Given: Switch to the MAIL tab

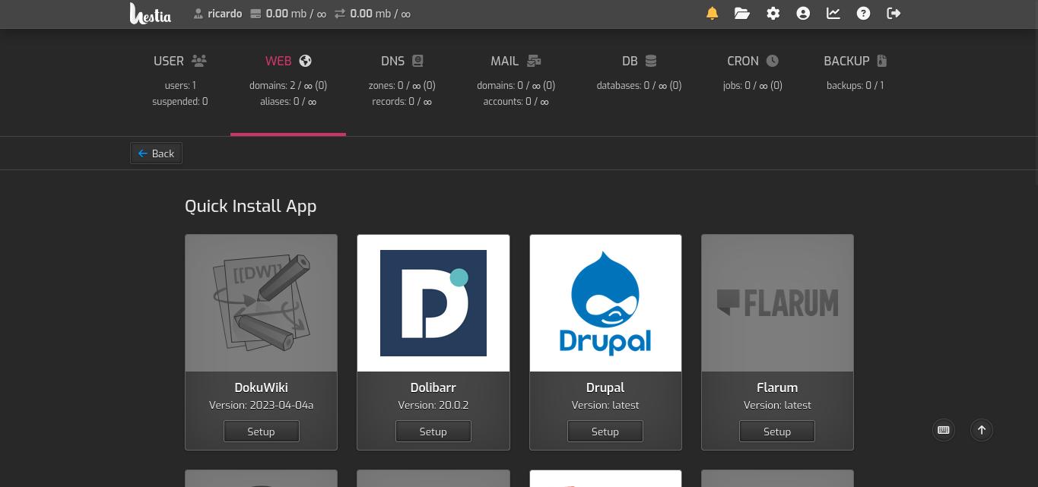Looking at the screenshot, I should pos(516,81).
